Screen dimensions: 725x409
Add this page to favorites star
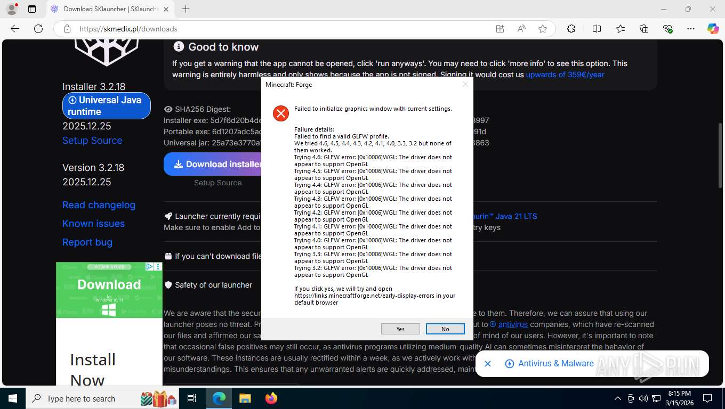[543, 29]
